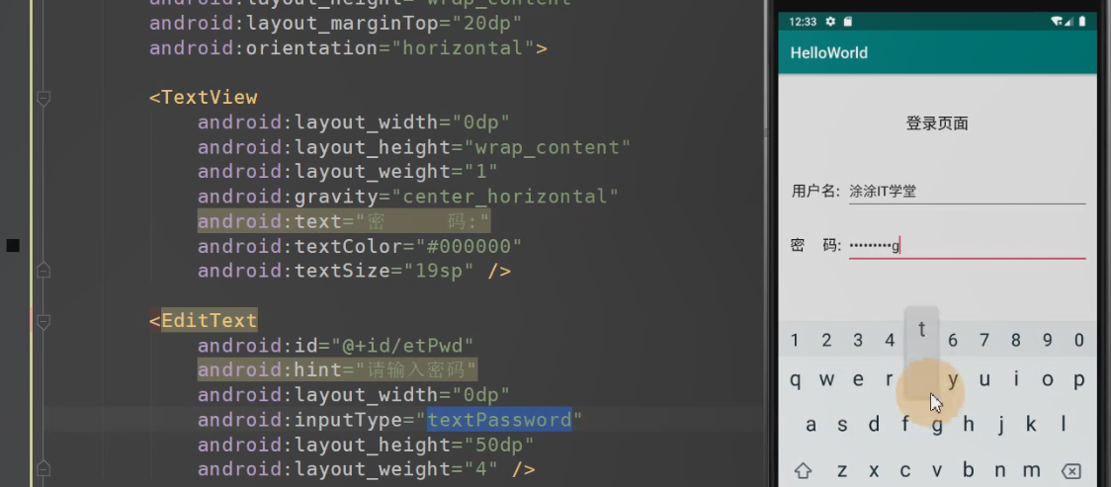Click the 密 码: label in emulator
Screen dimensions: 1111x487
[x=815, y=246]
